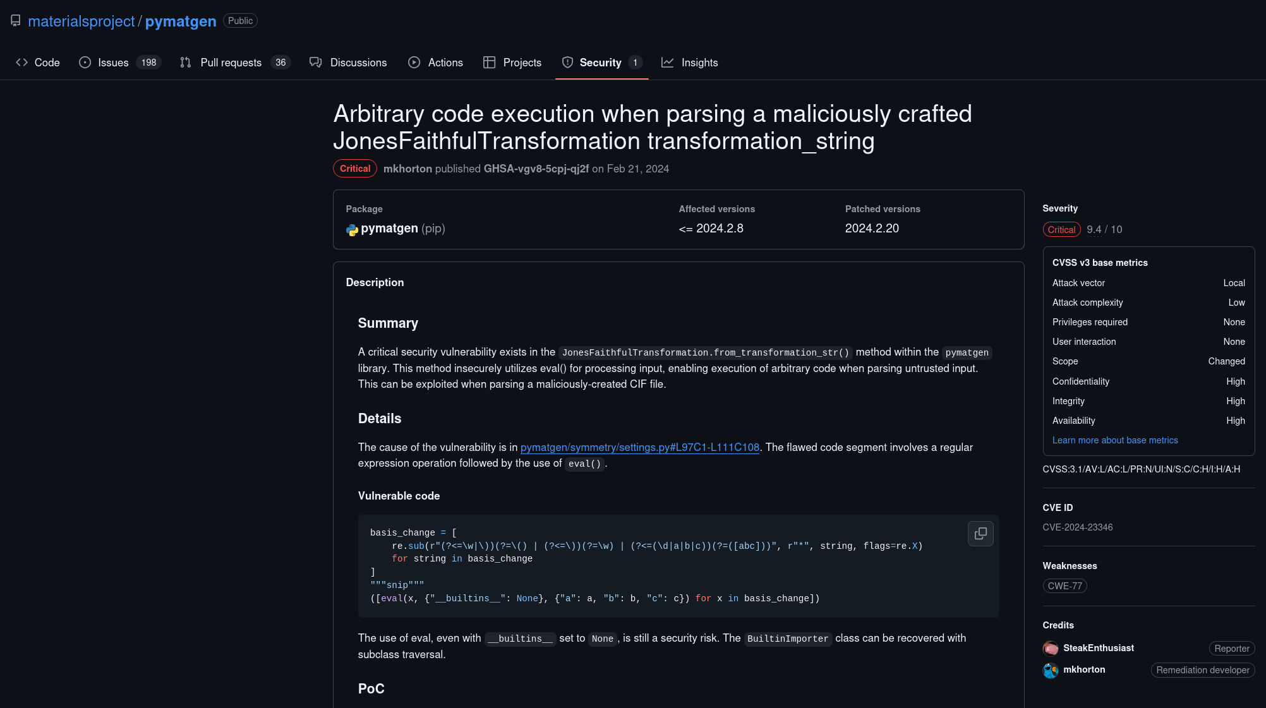Click the Public visibility label
The width and height of the screenshot is (1266, 708).
click(x=240, y=21)
